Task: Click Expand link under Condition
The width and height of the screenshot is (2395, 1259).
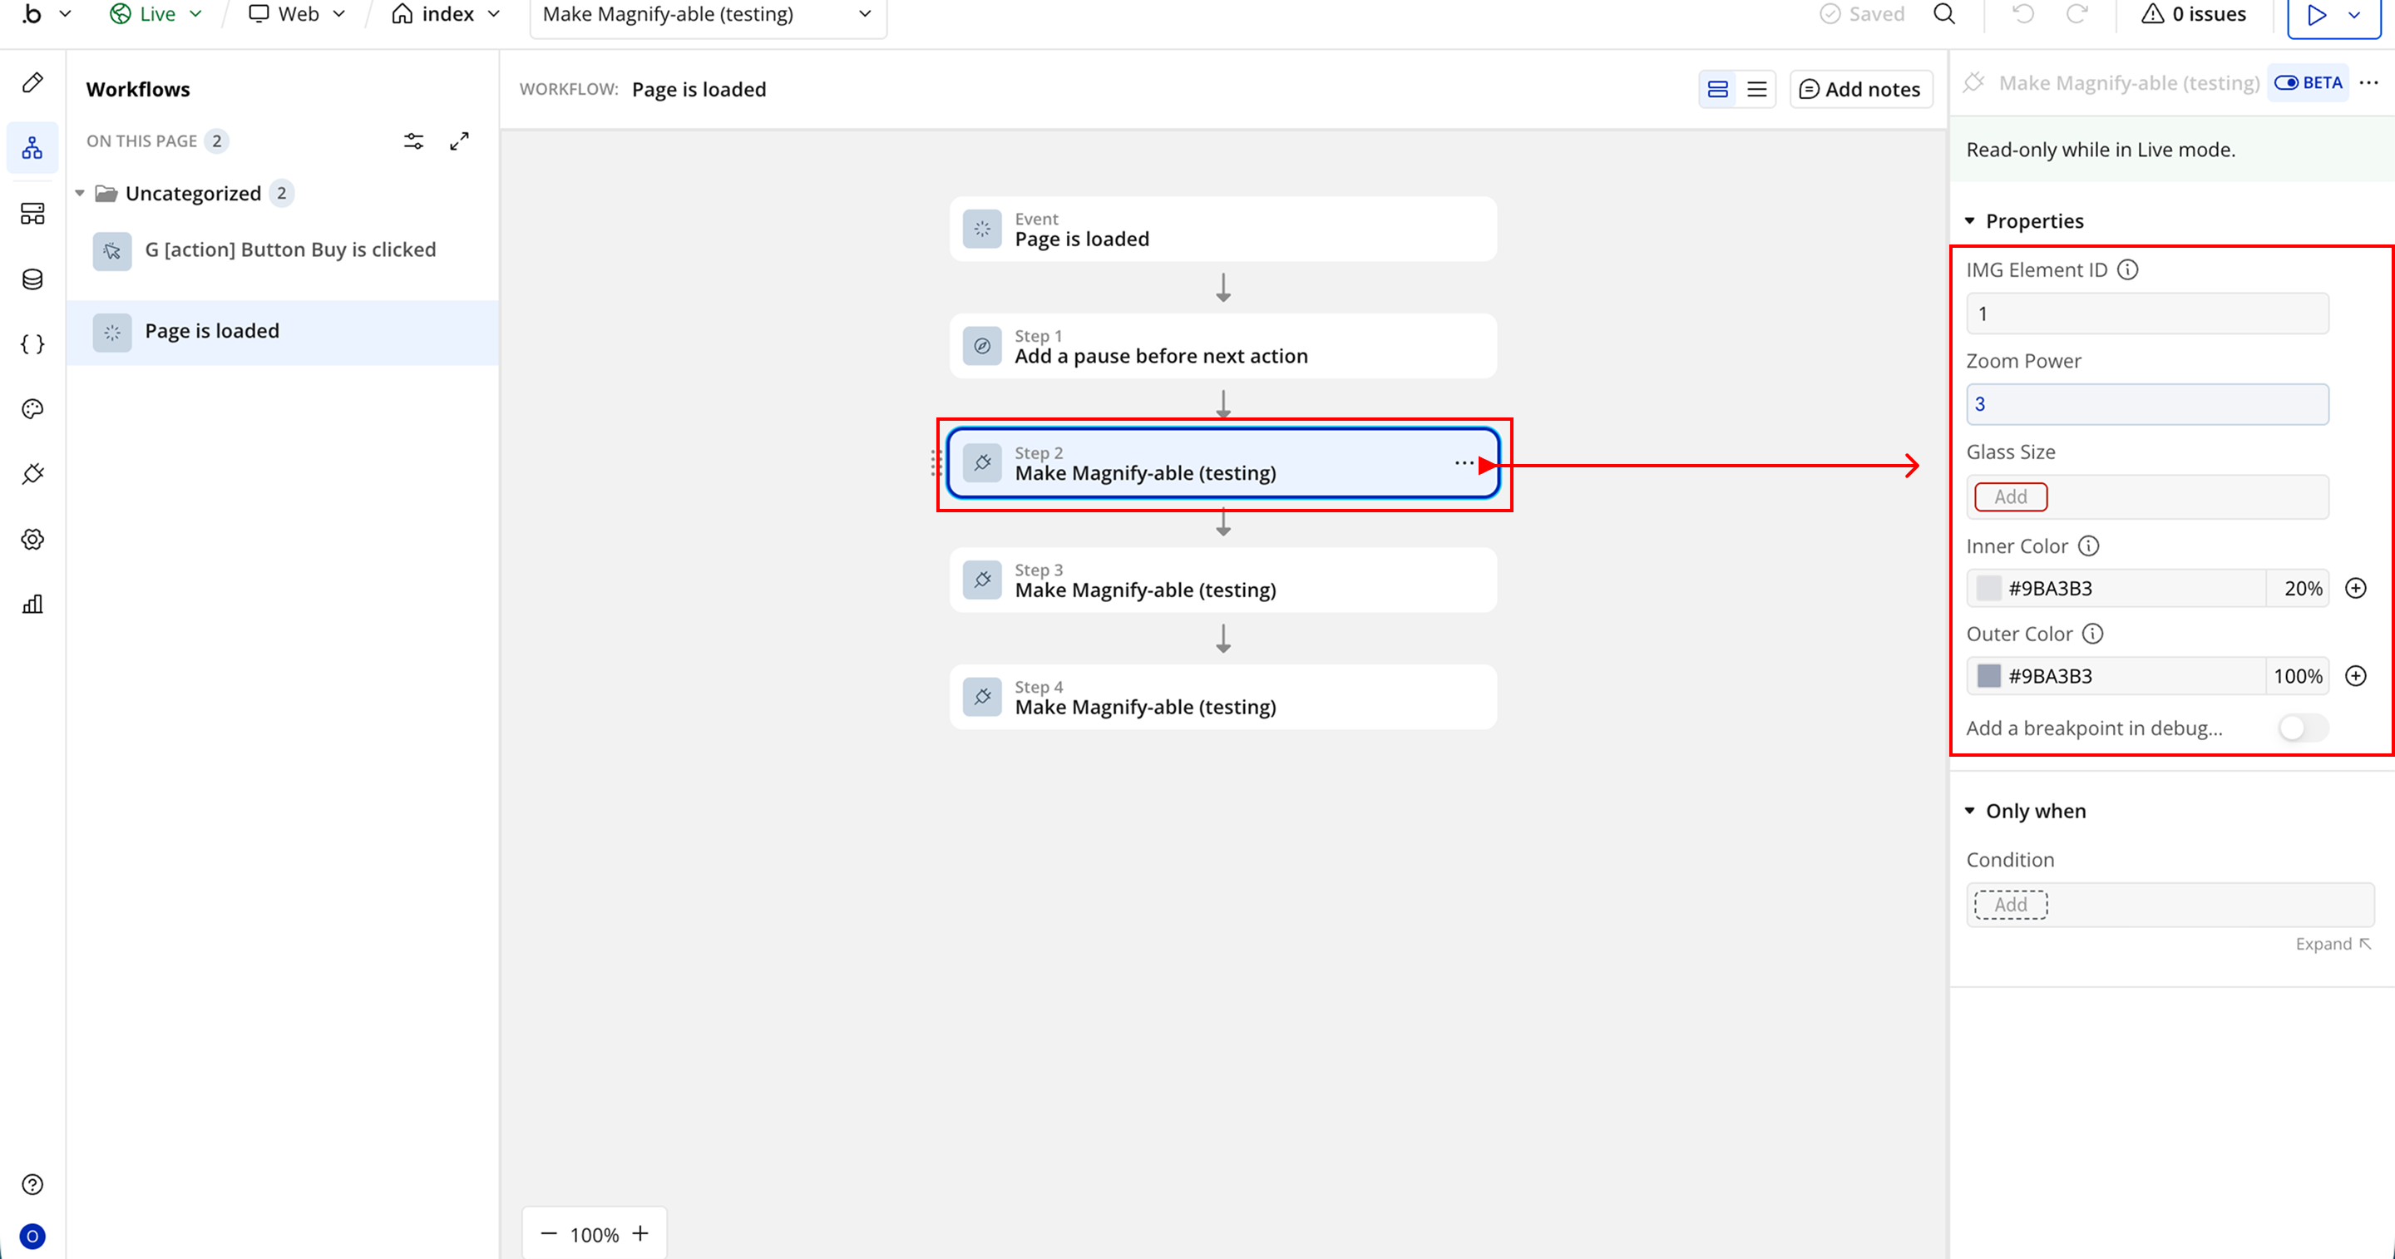Action: click(2332, 944)
